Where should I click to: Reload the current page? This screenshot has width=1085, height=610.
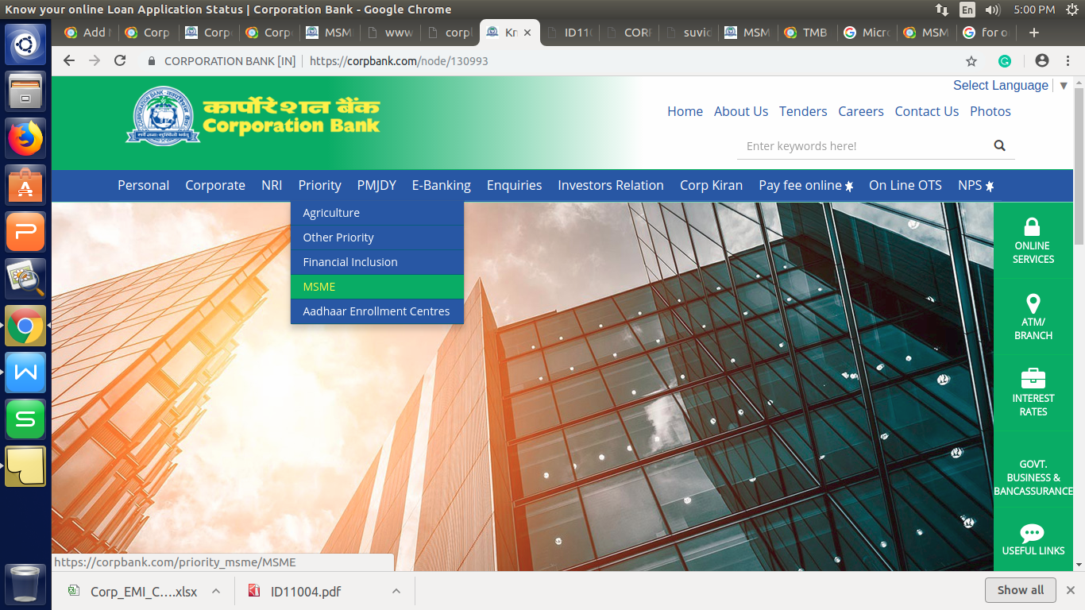(120, 60)
